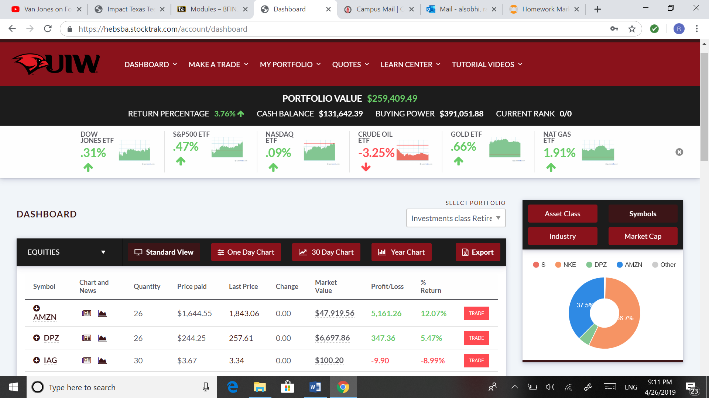This screenshot has width=709, height=398.
Task: Show the One Day Chart
Action: 246,252
